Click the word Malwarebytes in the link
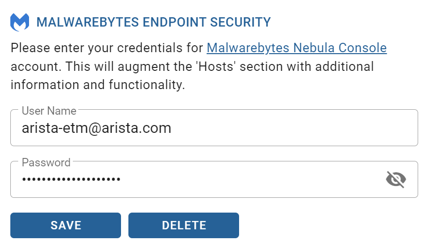427x250 pixels. (248, 48)
